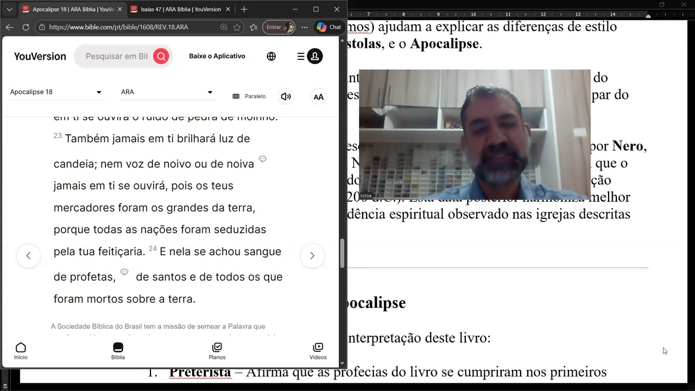Open the browser tab list dropdown
The image size is (695, 391).
pyautogui.click(x=9, y=9)
